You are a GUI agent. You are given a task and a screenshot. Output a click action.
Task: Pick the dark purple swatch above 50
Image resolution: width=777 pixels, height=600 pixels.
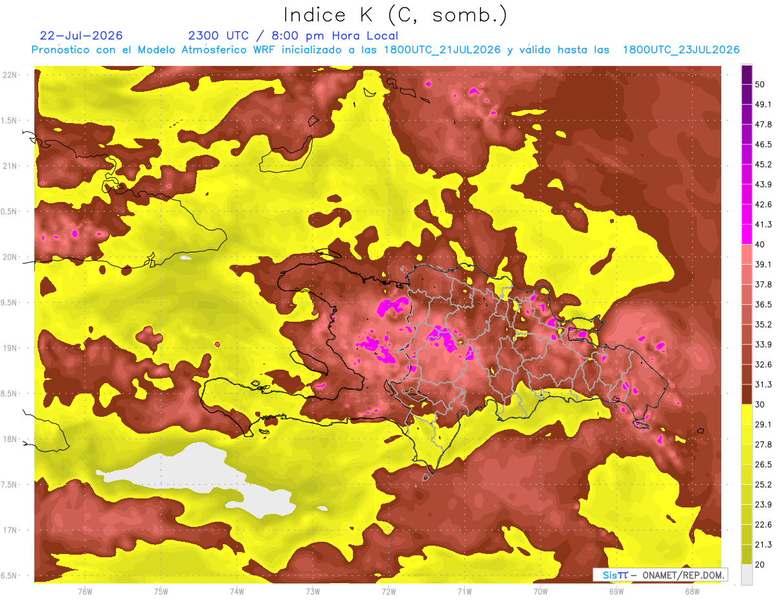click(747, 74)
